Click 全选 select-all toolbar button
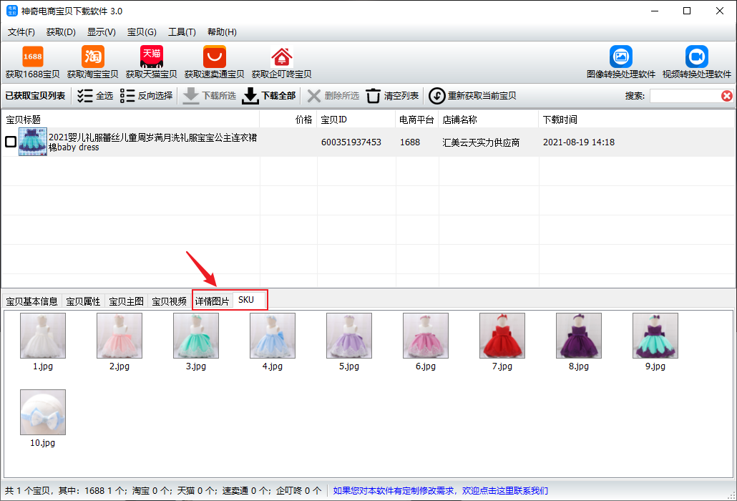This screenshot has height=501, width=737. click(95, 96)
